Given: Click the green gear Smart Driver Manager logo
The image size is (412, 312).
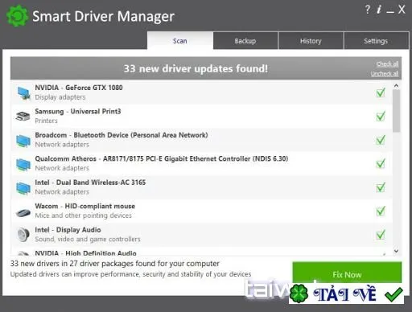Looking at the screenshot, I should [x=17, y=16].
